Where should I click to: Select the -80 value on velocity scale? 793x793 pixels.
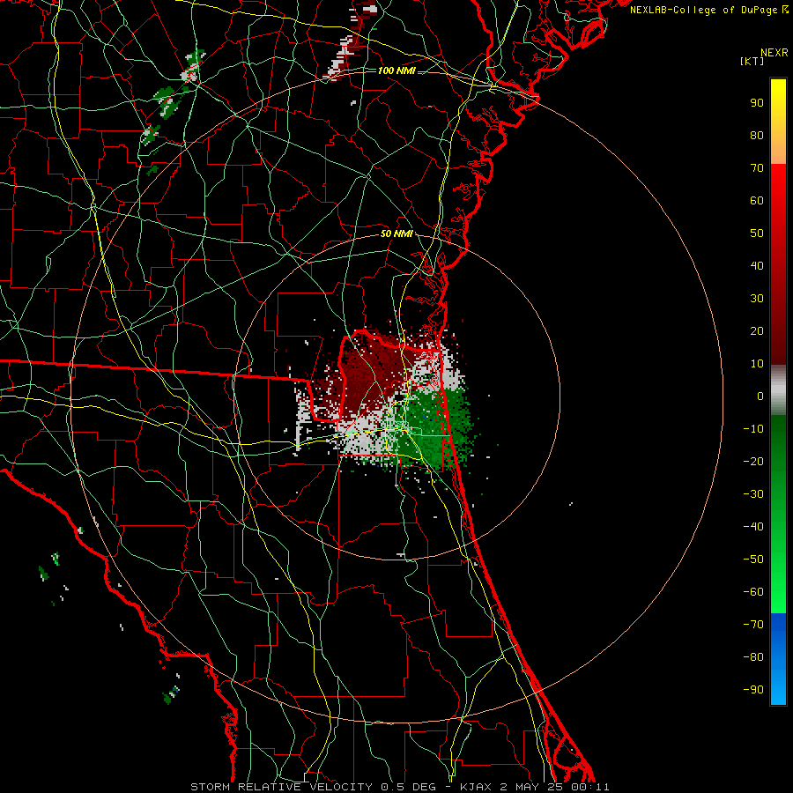tap(753, 657)
